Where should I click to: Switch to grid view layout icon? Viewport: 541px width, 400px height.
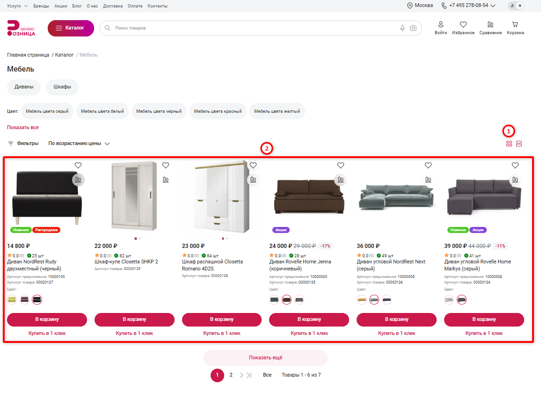tap(509, 144)
